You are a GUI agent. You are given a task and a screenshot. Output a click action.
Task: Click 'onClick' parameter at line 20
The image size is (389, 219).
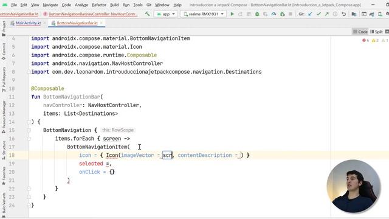pos(89,172)
